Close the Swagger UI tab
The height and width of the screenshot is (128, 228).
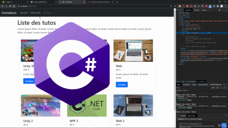[27, 2]
